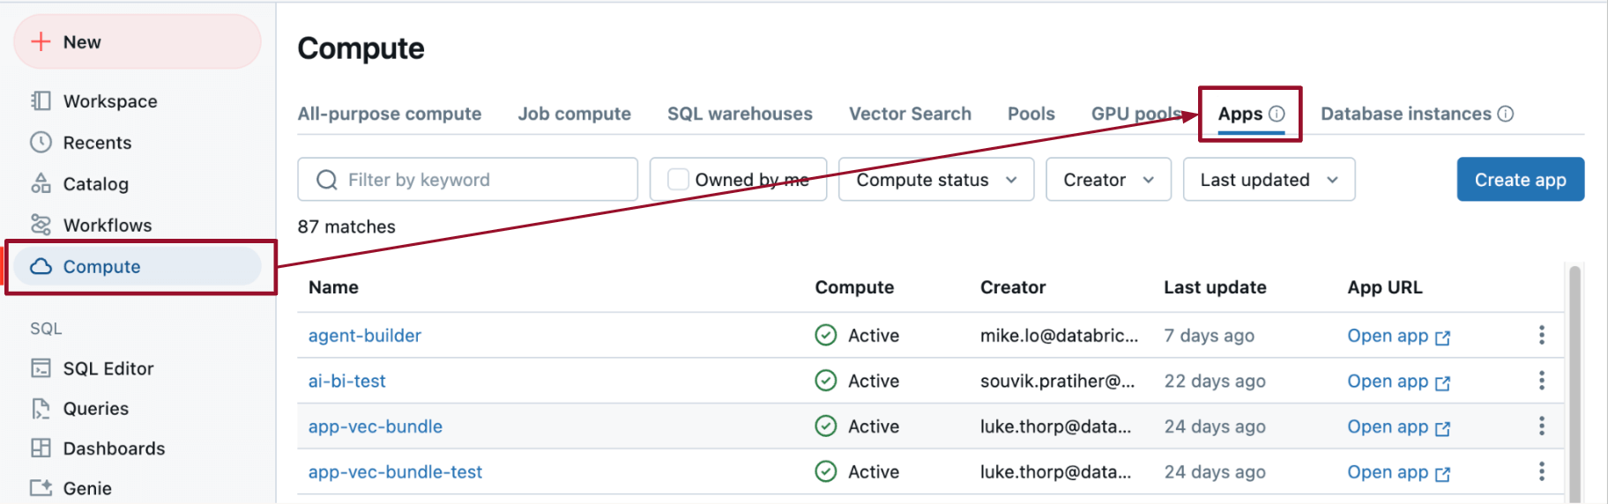
Task: Select the Vector Search tab
Action: click(910, 114)
